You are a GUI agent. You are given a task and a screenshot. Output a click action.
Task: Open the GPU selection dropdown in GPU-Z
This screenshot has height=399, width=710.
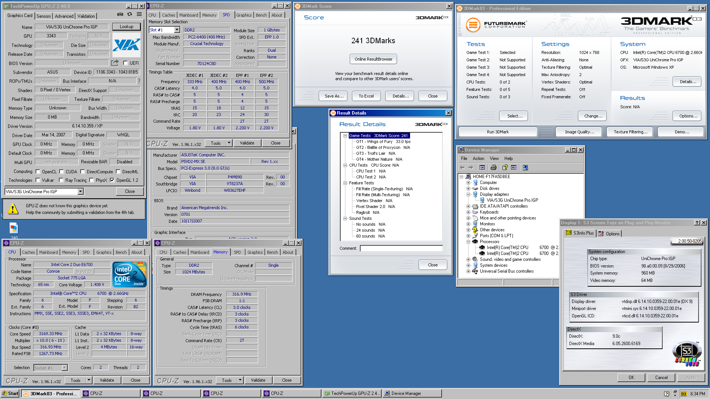80,191
